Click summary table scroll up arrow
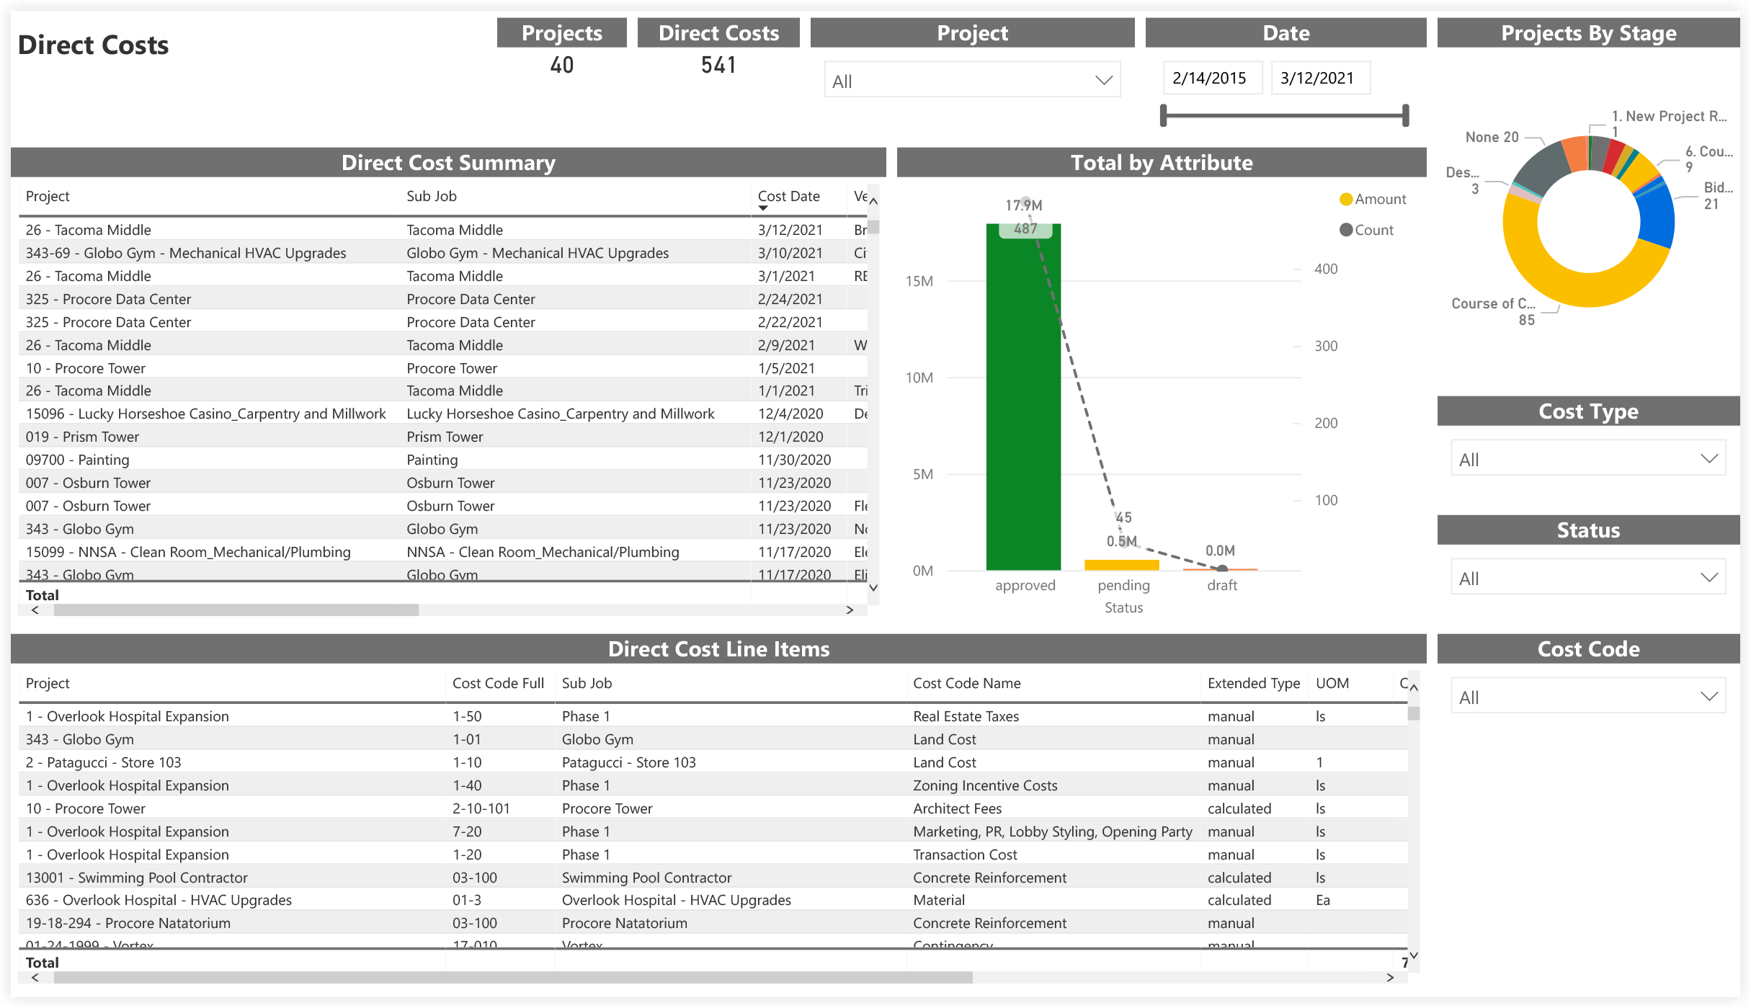Image resolution: width=1751 pixels, height=1008 pixels. coord(873,201)
